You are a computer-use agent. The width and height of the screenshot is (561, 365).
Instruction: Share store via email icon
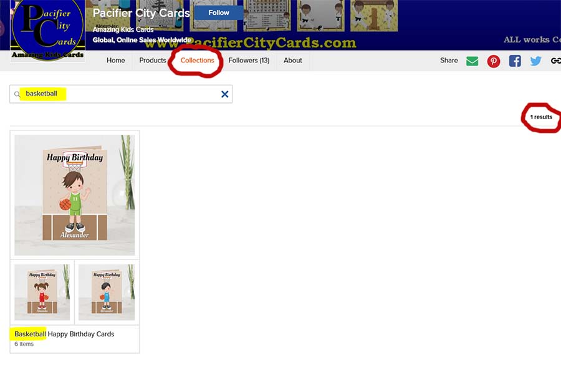(x=472, y=61)
